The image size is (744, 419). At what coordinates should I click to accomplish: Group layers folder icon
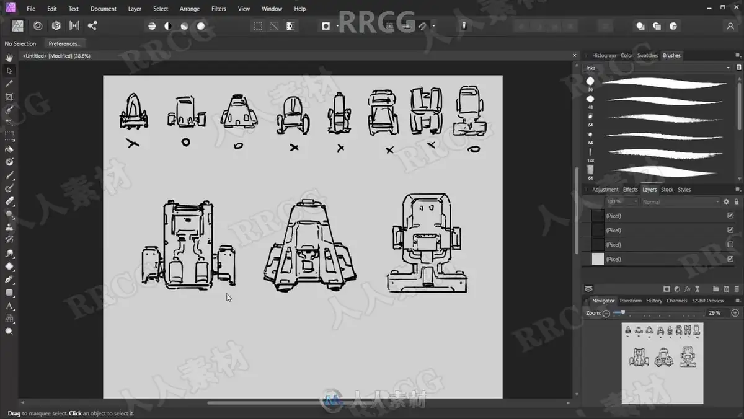click(x=715, y=289)
